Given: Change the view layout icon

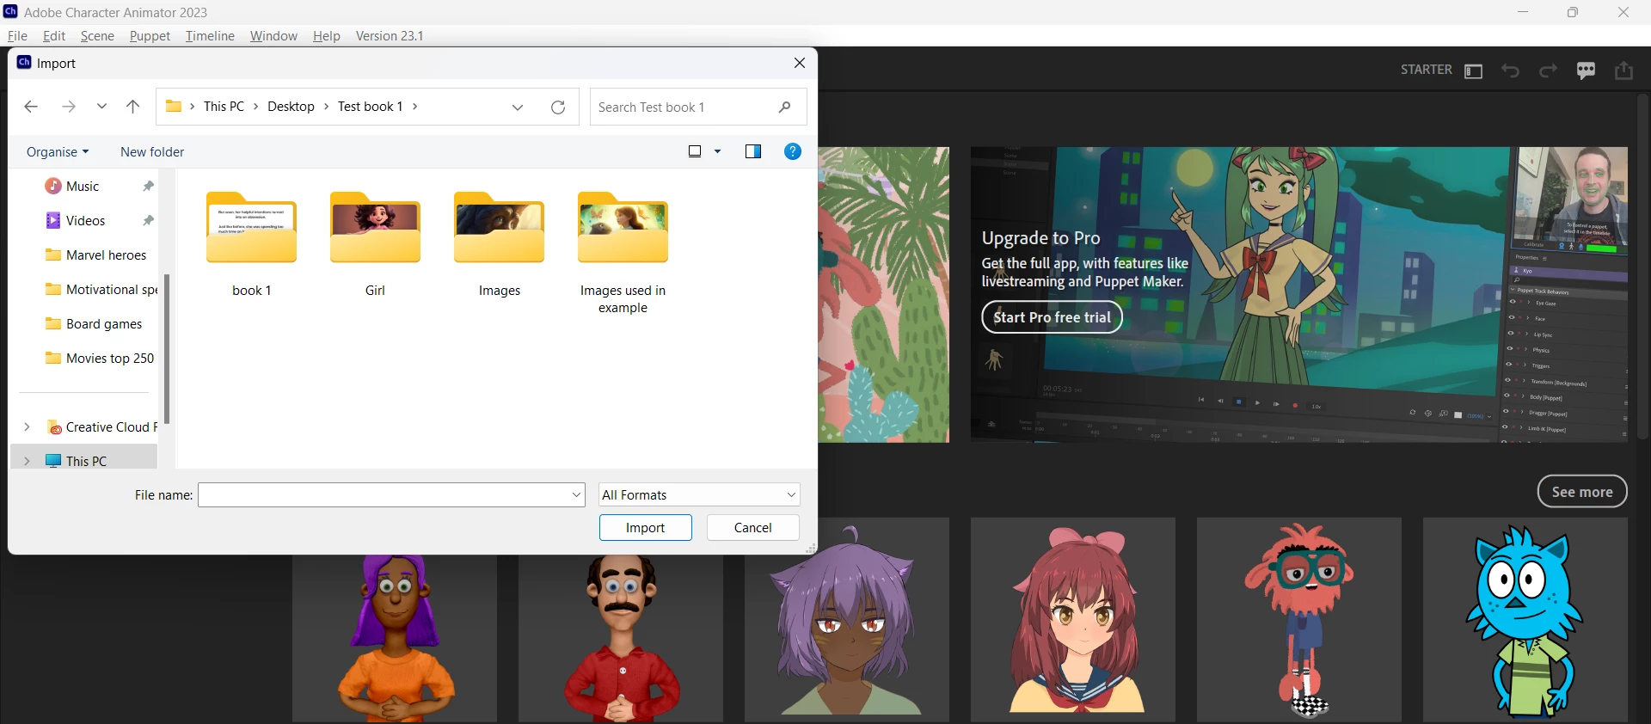Looking at the screenshot, I should click(x=695, y=151).
